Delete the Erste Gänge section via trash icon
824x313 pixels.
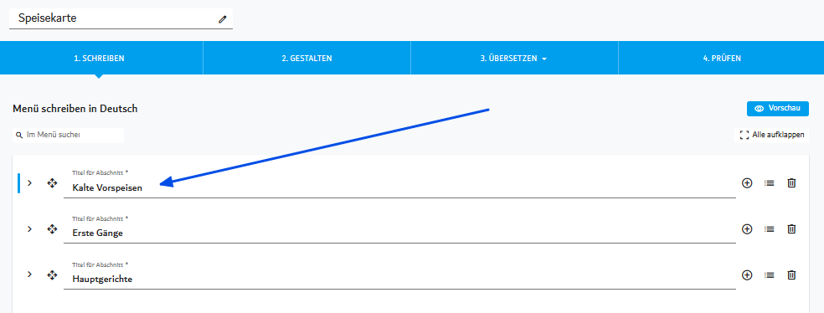click(x=791, y=229)
